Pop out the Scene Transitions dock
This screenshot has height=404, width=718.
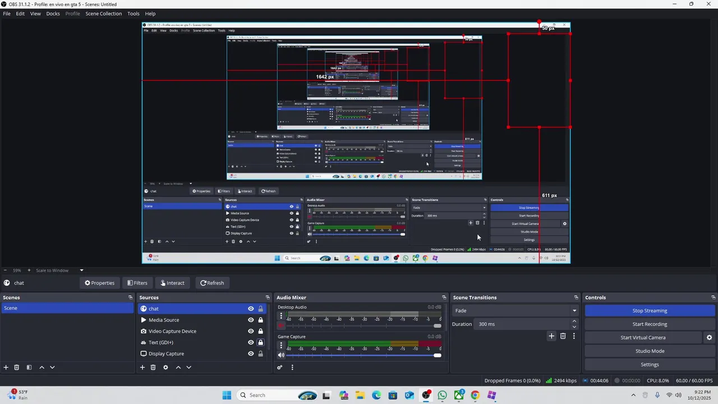point(576,297)
